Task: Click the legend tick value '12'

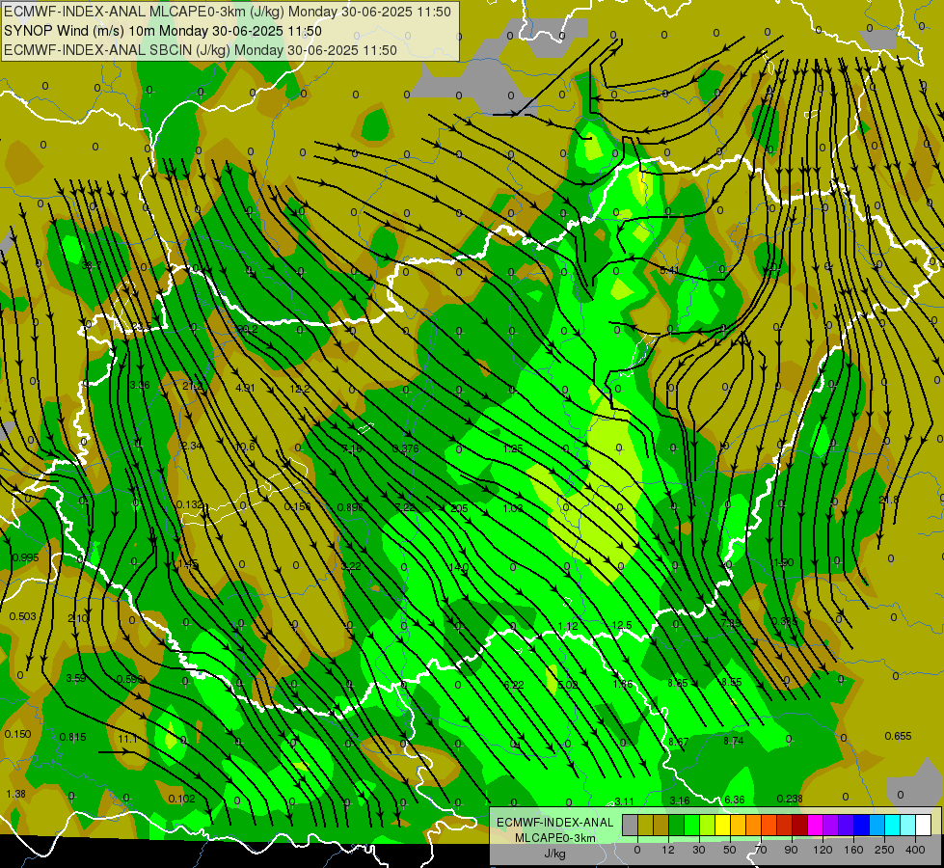Action: pyautogui.click(x=668, y=850)
